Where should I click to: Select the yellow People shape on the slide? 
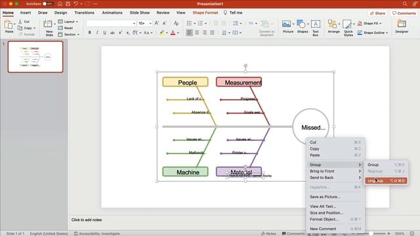click(x=185, y=82)
